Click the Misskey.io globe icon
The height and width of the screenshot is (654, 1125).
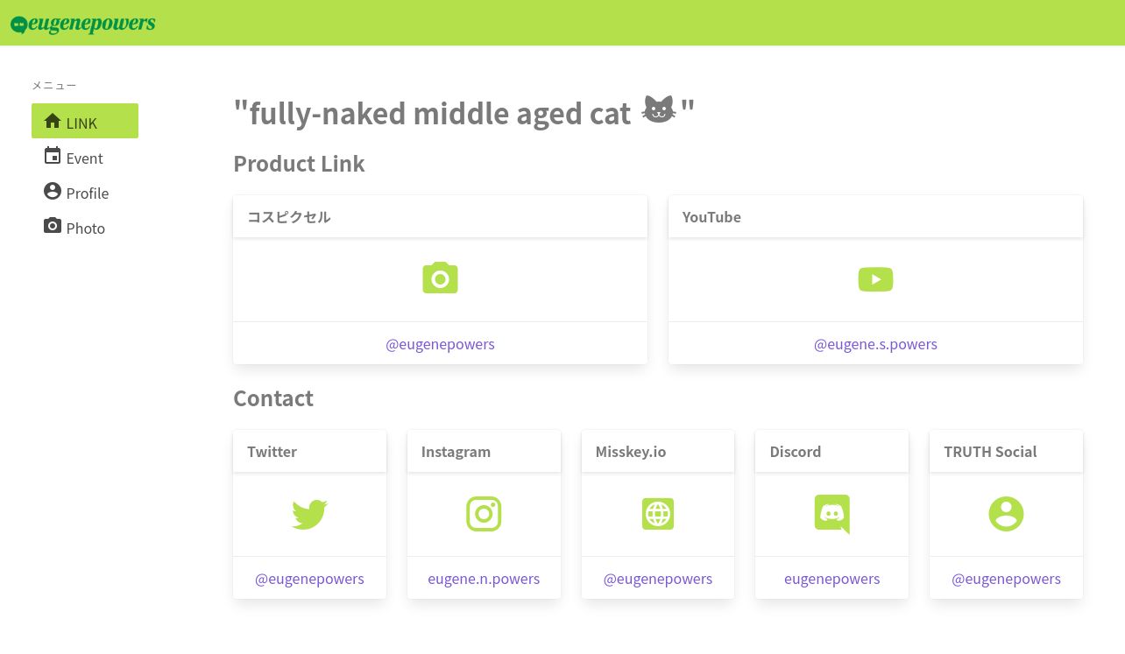click(658, 514)
